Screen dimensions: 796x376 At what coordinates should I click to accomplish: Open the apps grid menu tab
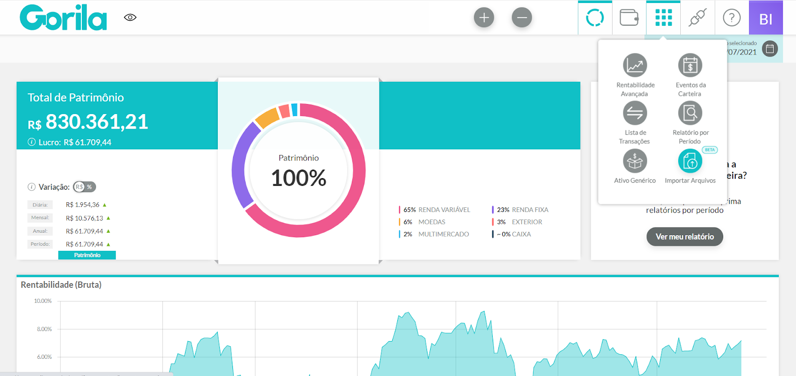coord(663,18)
